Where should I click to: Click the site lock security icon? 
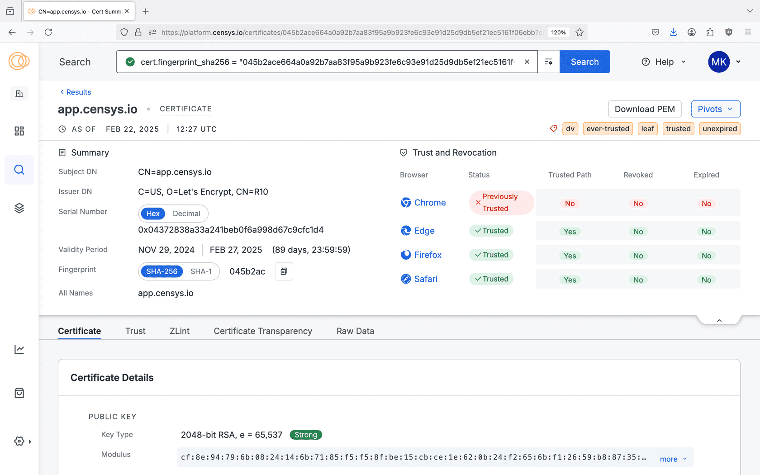[x=138, y=32]
